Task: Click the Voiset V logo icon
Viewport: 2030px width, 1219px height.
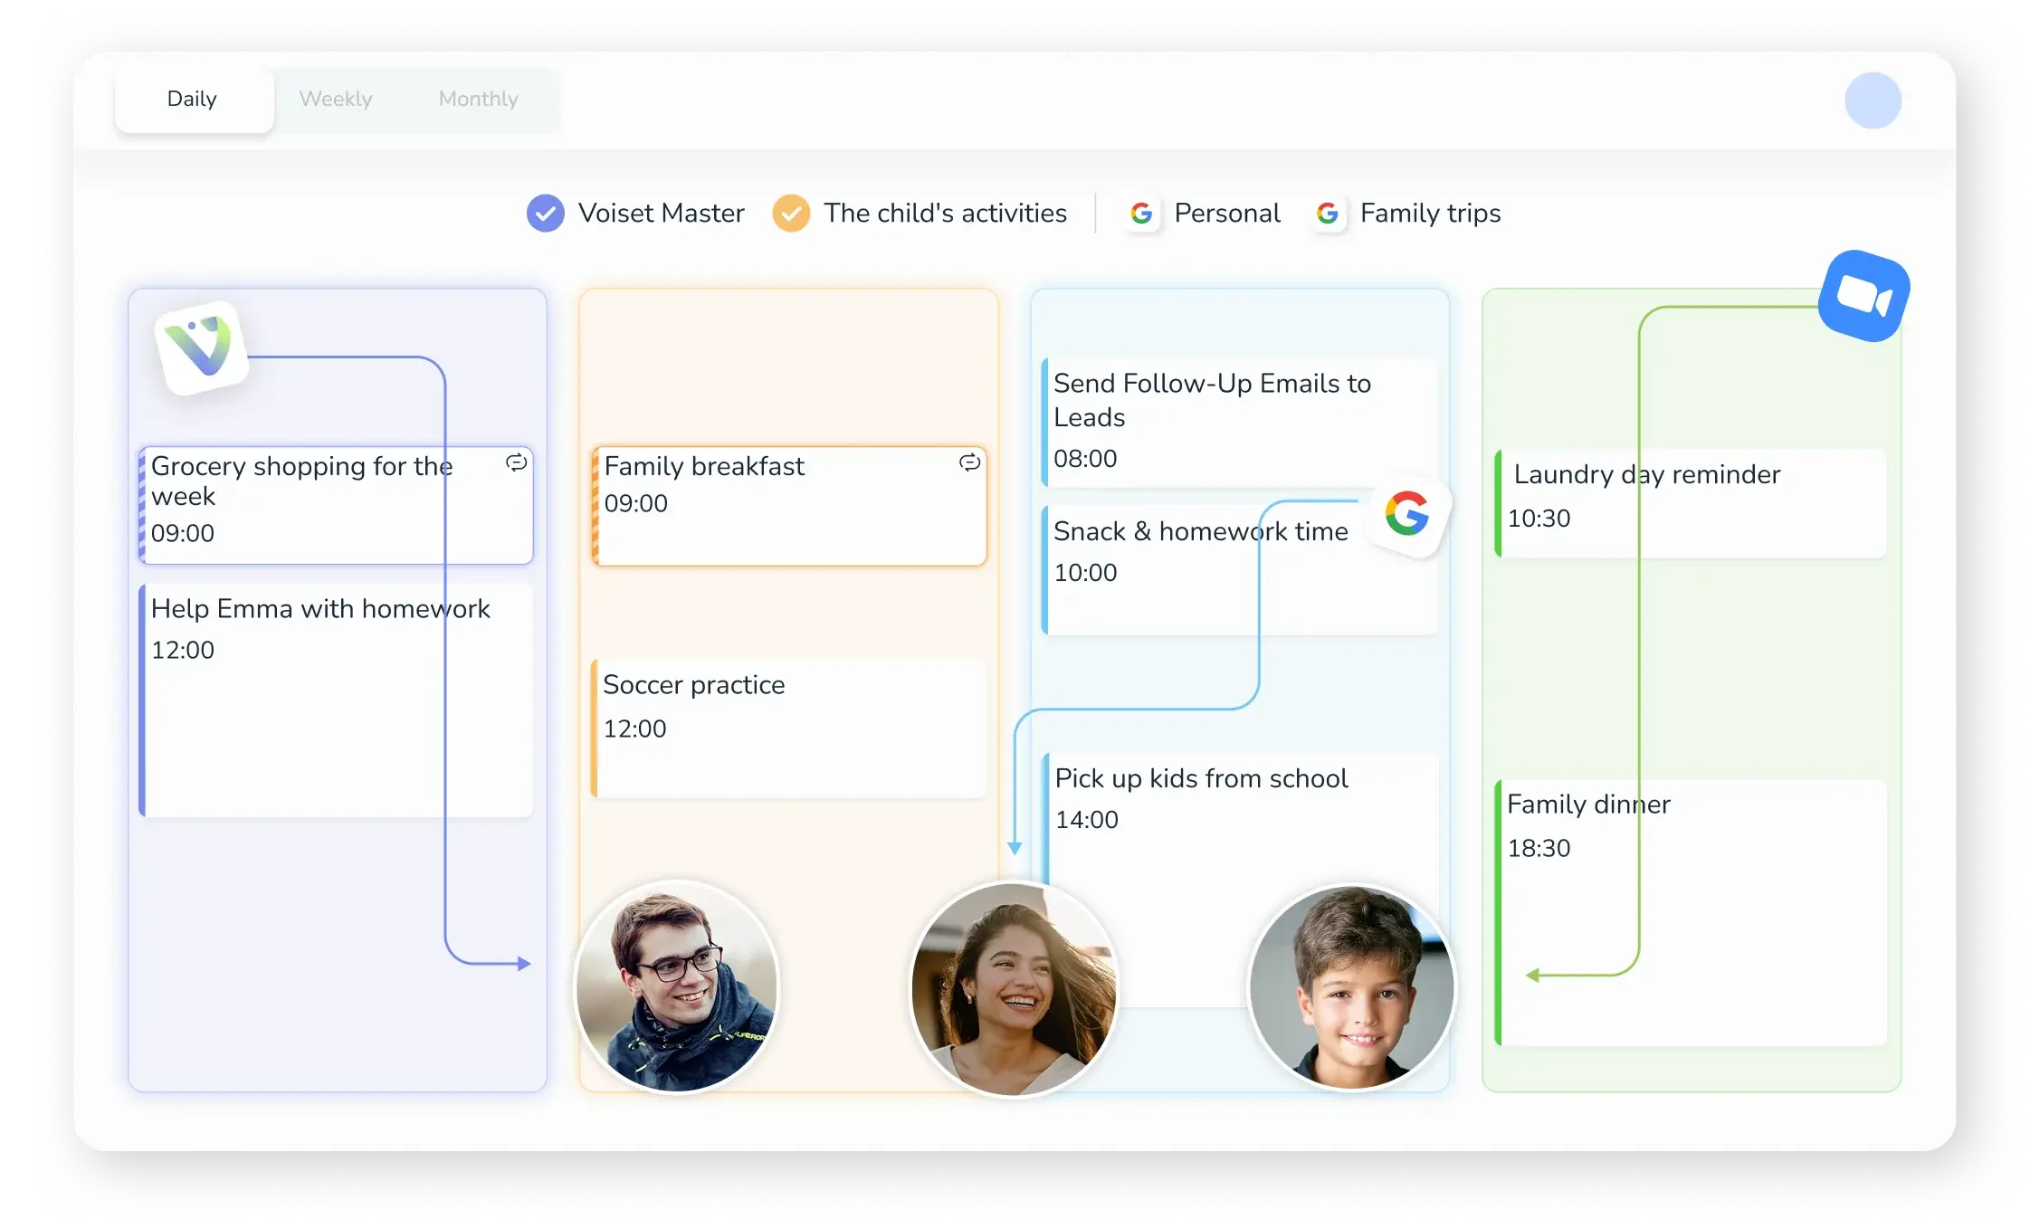Action: click(203, 348)
